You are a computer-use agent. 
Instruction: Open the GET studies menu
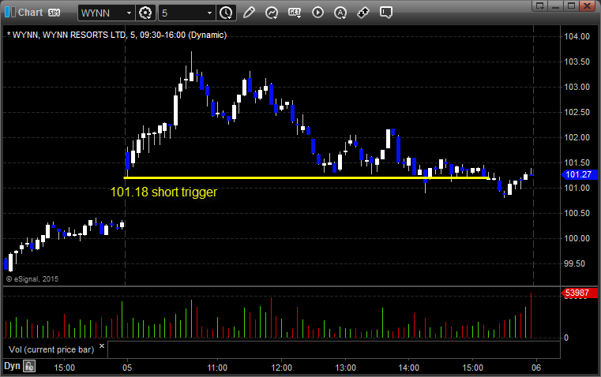(x=295, y=13)
